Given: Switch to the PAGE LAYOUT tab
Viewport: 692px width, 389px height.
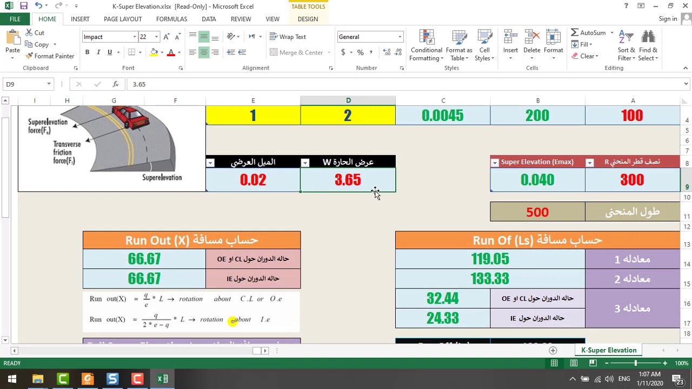Looking at the screenshot, I should 123,19.
